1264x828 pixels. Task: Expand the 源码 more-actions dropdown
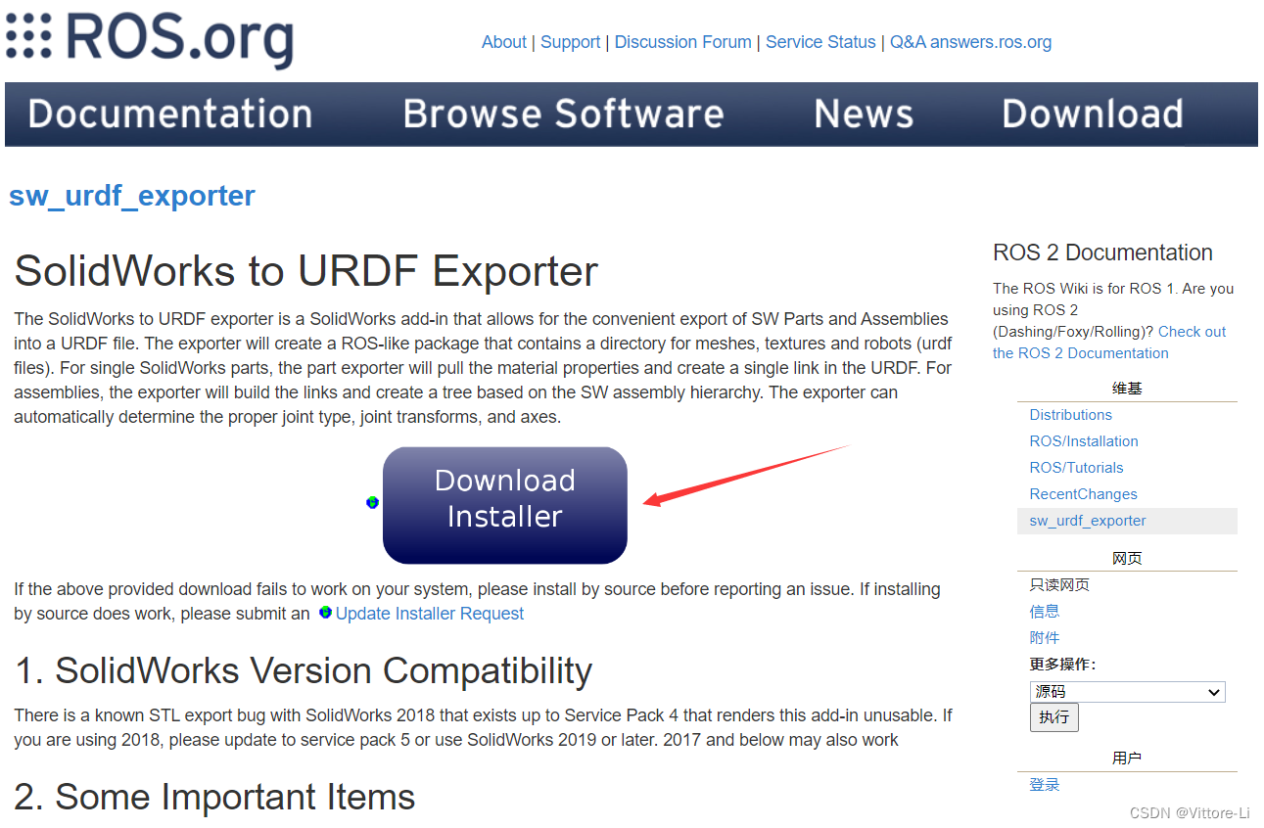pos(1128,692)
